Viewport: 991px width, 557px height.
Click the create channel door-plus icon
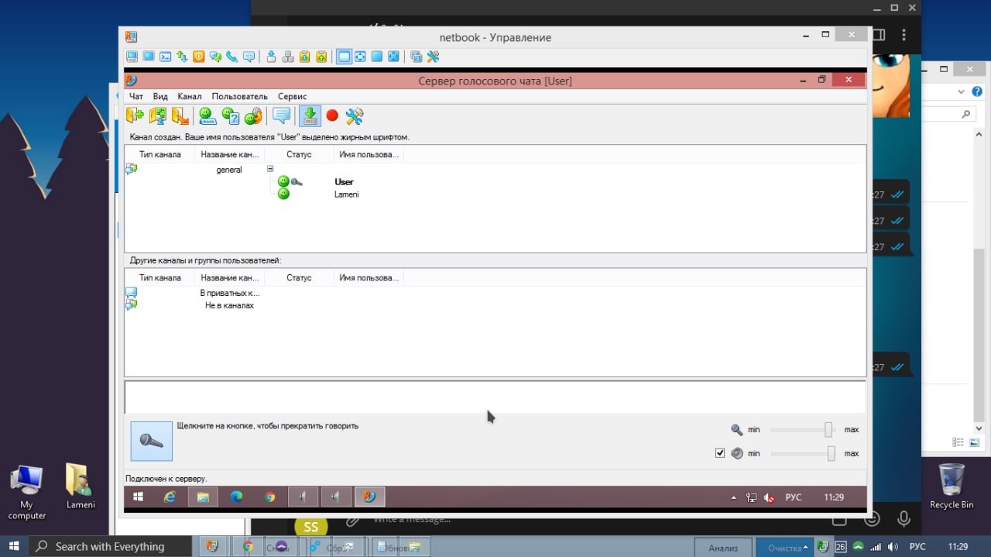tap(135, 116)
